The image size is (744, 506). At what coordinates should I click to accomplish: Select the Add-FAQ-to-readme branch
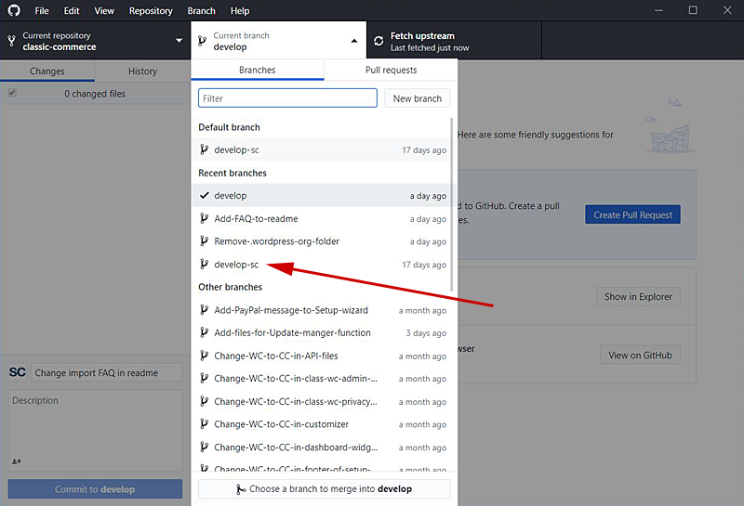323,218
